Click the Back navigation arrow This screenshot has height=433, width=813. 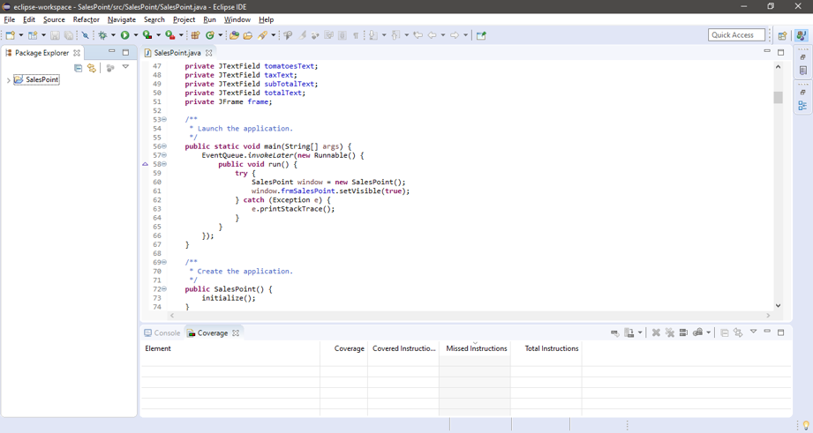pos(432,35)
